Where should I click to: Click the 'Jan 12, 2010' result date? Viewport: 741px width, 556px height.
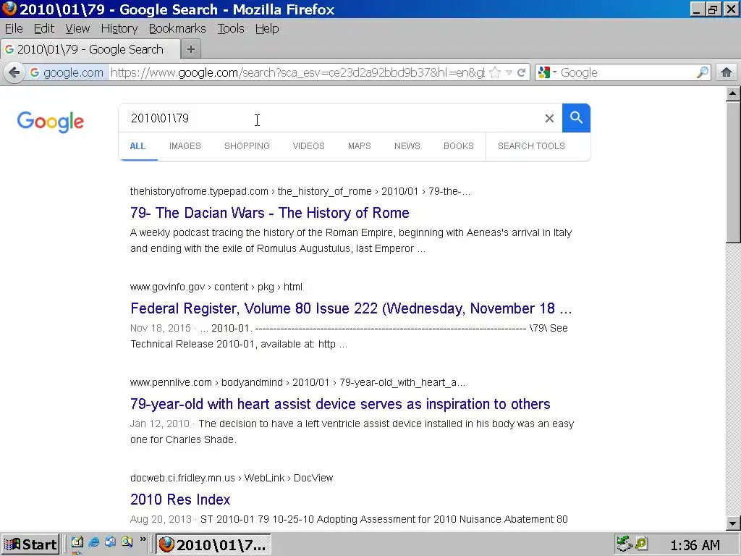(160, 424)
